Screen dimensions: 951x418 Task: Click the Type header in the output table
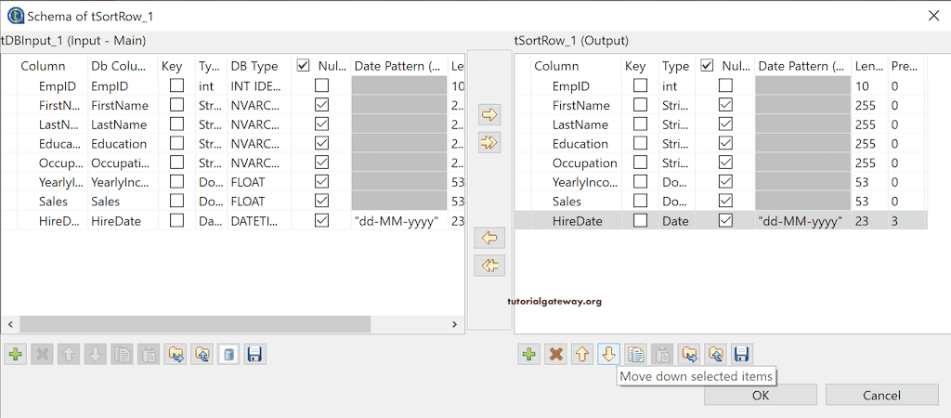(x=676, y=66)
